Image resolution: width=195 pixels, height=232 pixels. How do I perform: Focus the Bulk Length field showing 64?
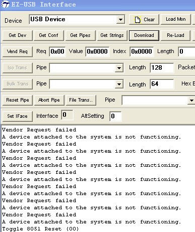[x=162, y=84]
